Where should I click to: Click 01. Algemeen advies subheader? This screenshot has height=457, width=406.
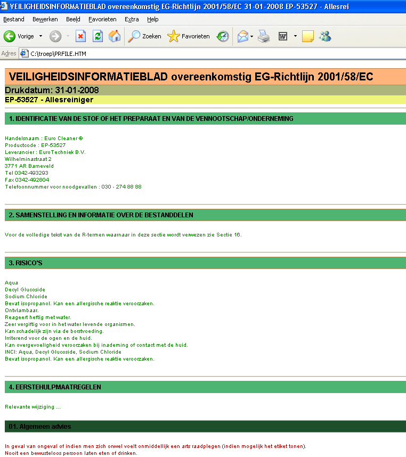pyautogui.click(x=205, y=427)
